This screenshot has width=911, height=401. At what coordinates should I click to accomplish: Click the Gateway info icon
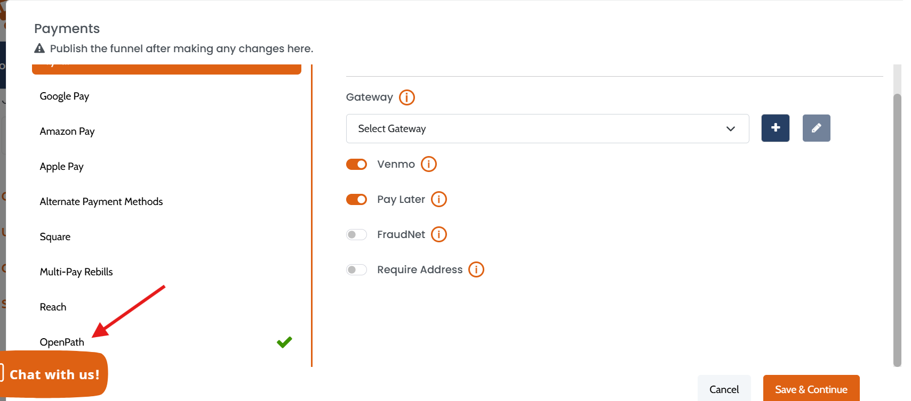406,97
